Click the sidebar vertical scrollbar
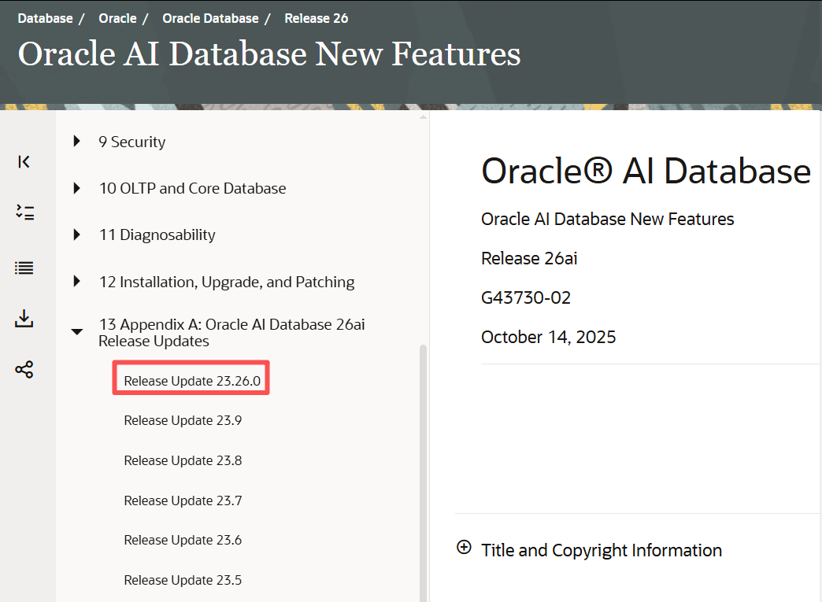 click(424, 472)
